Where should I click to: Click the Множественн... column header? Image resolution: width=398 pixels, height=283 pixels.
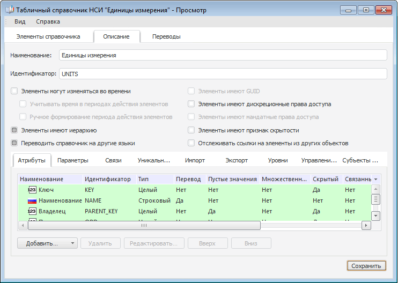click(x=285, y=179)
